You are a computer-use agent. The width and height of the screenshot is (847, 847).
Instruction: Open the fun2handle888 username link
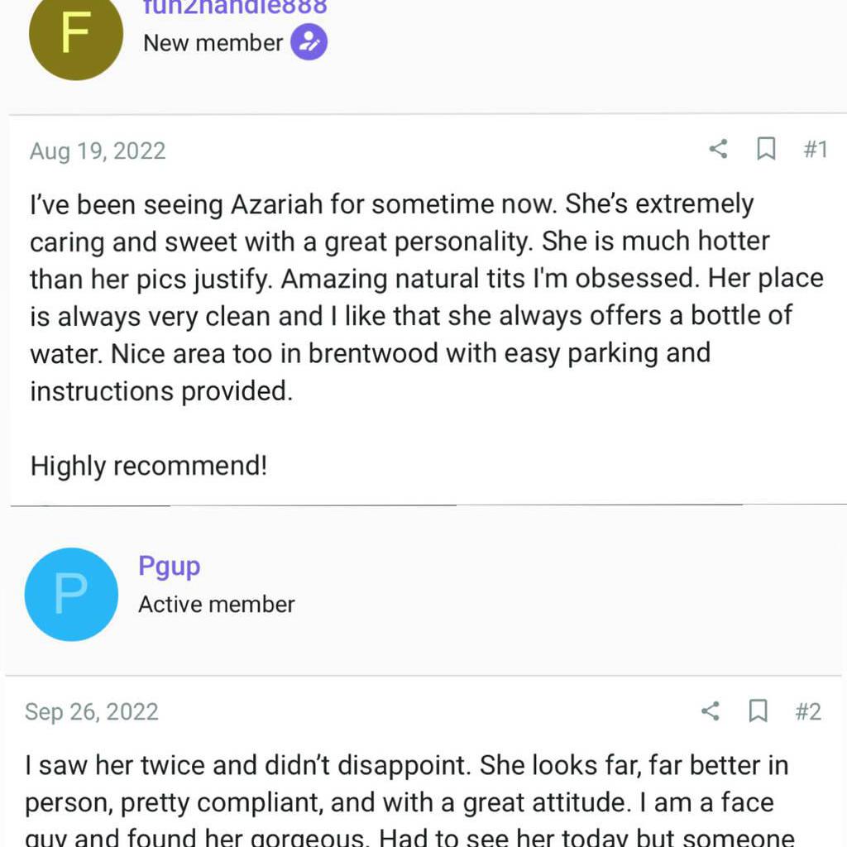[235, 7]
